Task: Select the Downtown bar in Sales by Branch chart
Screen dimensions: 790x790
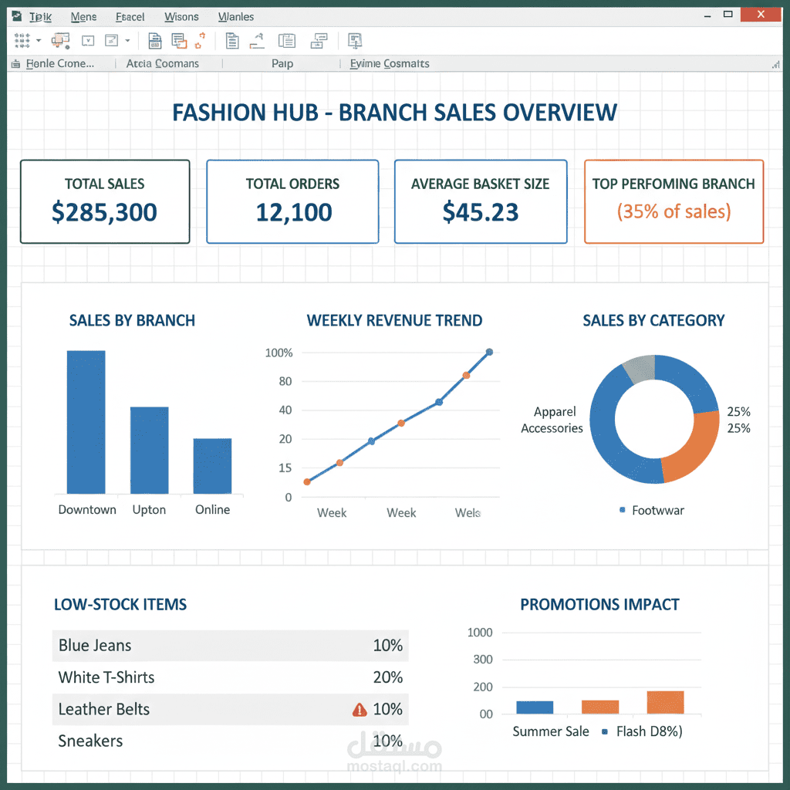Action: pos(86,420)
